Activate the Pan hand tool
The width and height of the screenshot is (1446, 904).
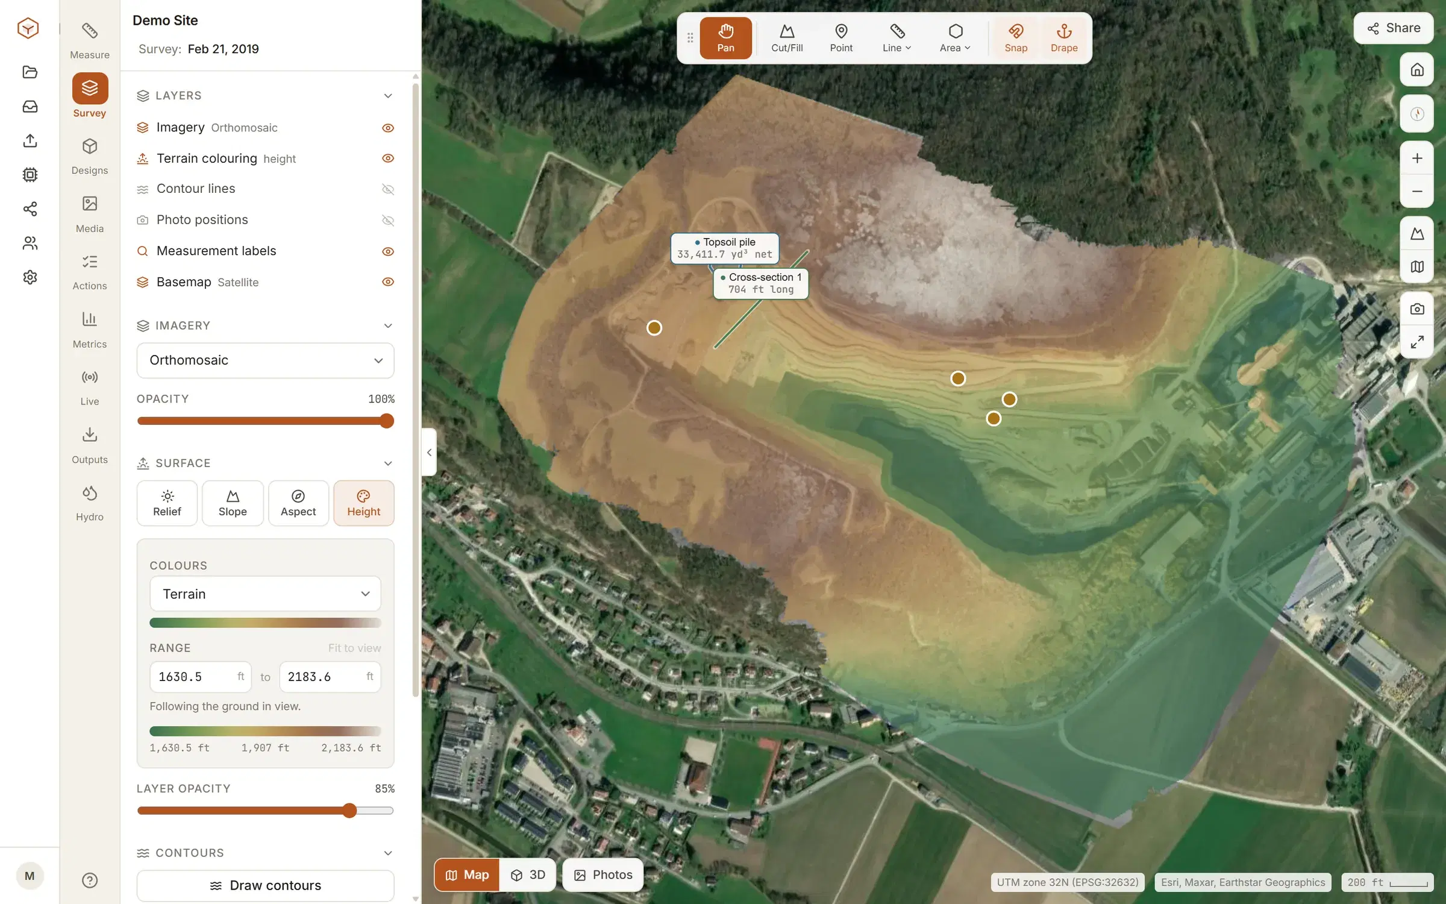[x=725, y=38]
